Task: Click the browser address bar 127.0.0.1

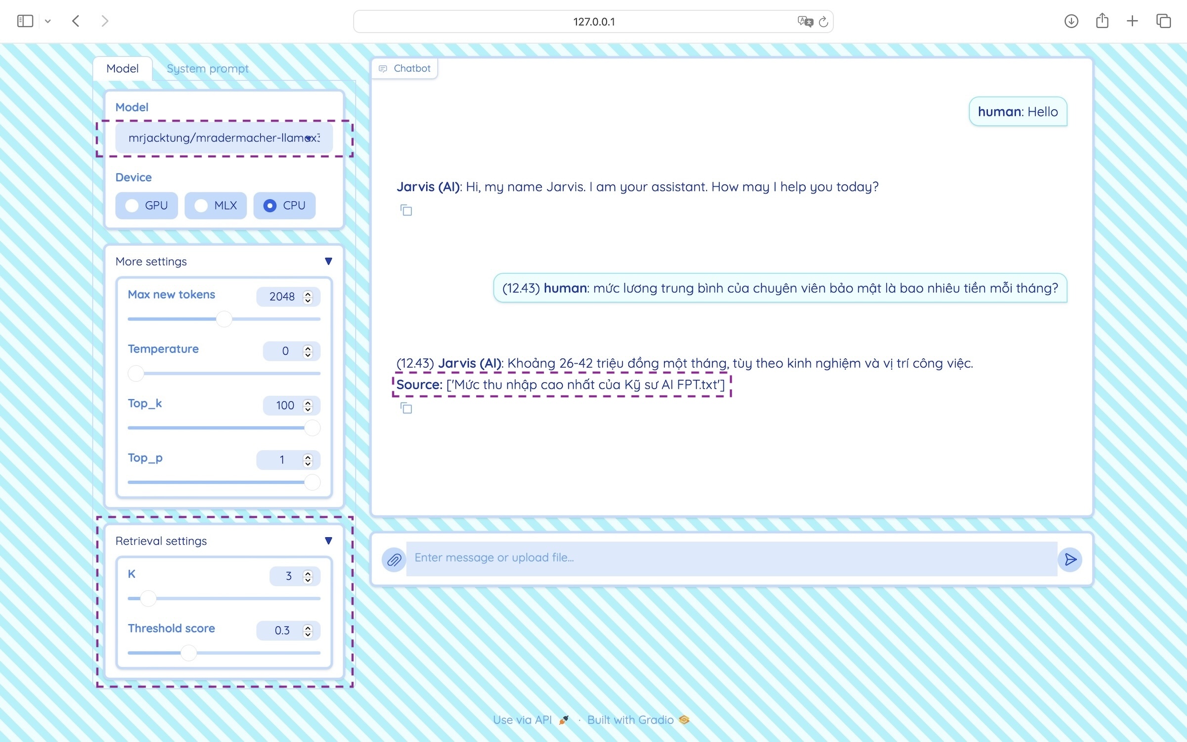Action: click(x=593, y=21)
